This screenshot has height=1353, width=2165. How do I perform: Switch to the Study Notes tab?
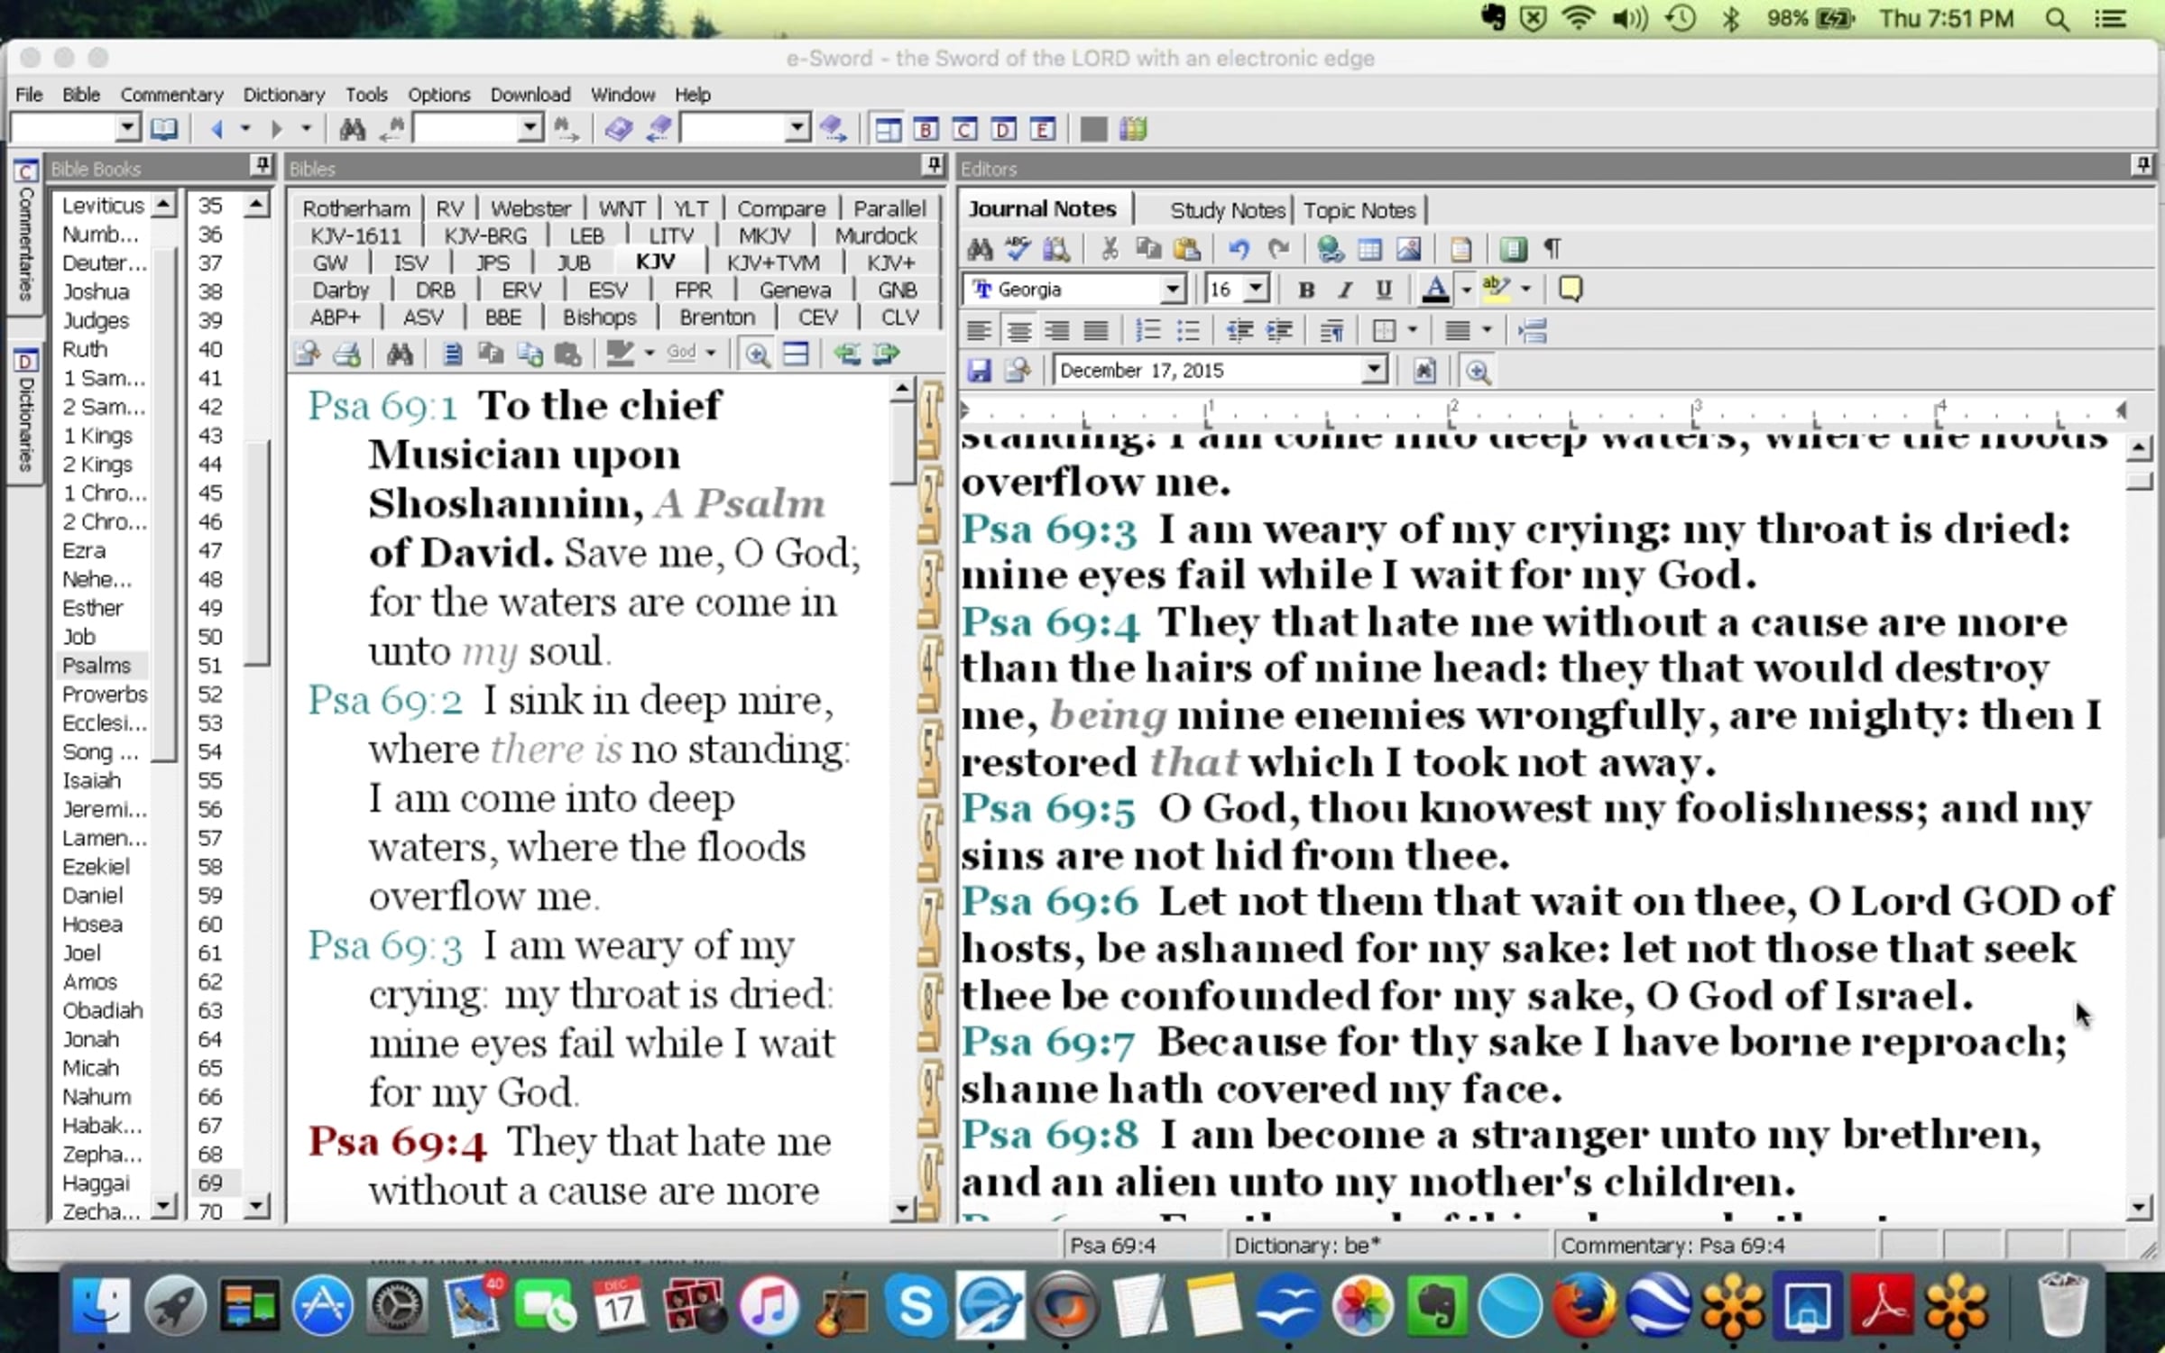(x=1226, y=210)
